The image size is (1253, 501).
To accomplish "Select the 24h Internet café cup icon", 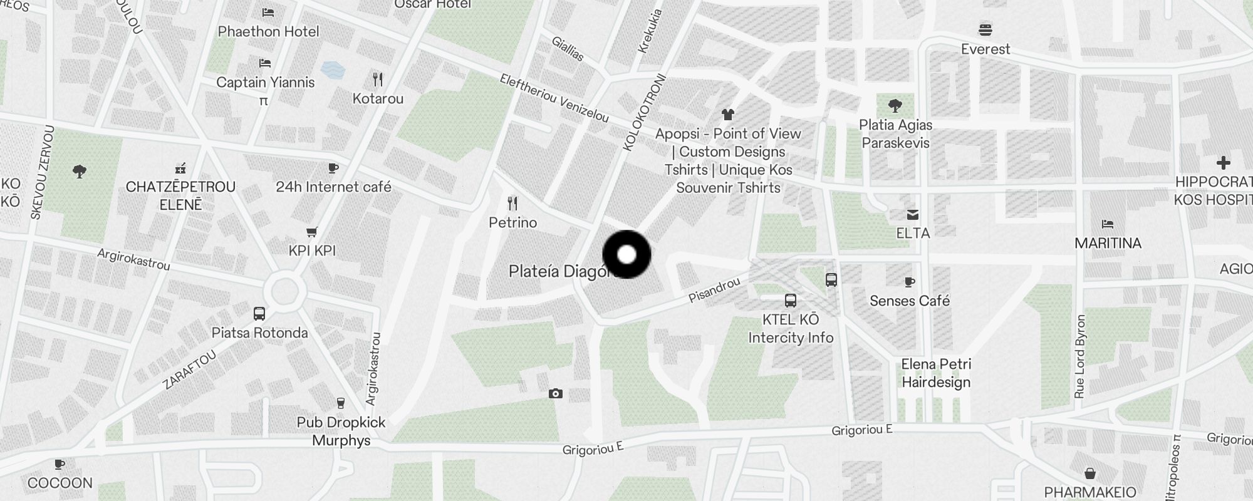I will click(x=333, y=168).
